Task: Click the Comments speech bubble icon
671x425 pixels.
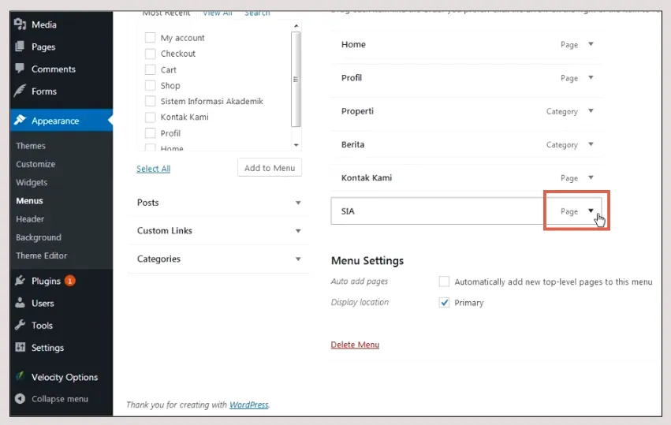Action: pos(20,69)
